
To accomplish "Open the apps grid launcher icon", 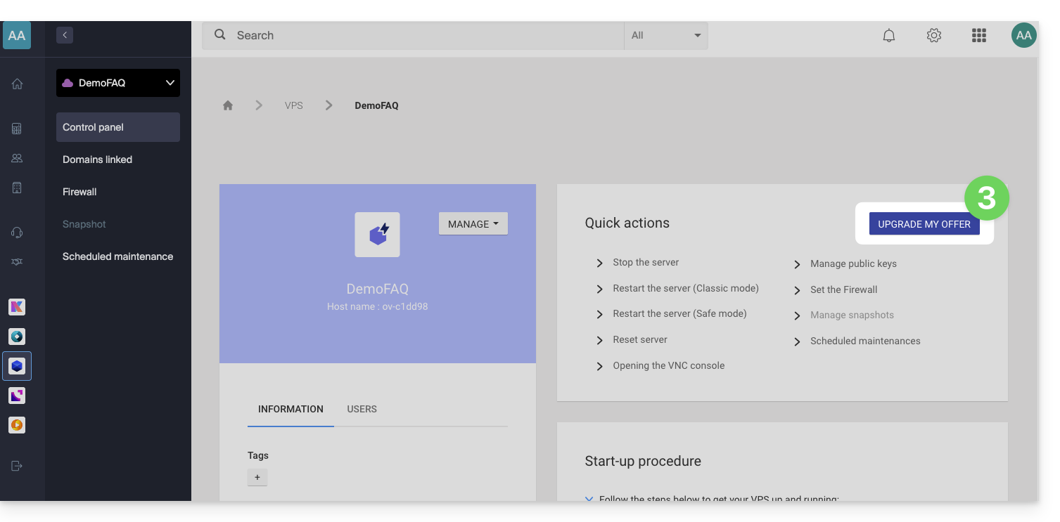I will (x=978, y=35).
